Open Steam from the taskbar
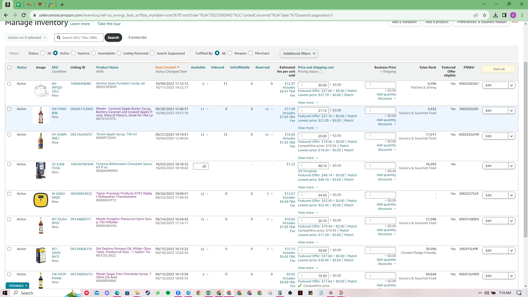This screenshot has width=528, height=297. click(148, 293)
